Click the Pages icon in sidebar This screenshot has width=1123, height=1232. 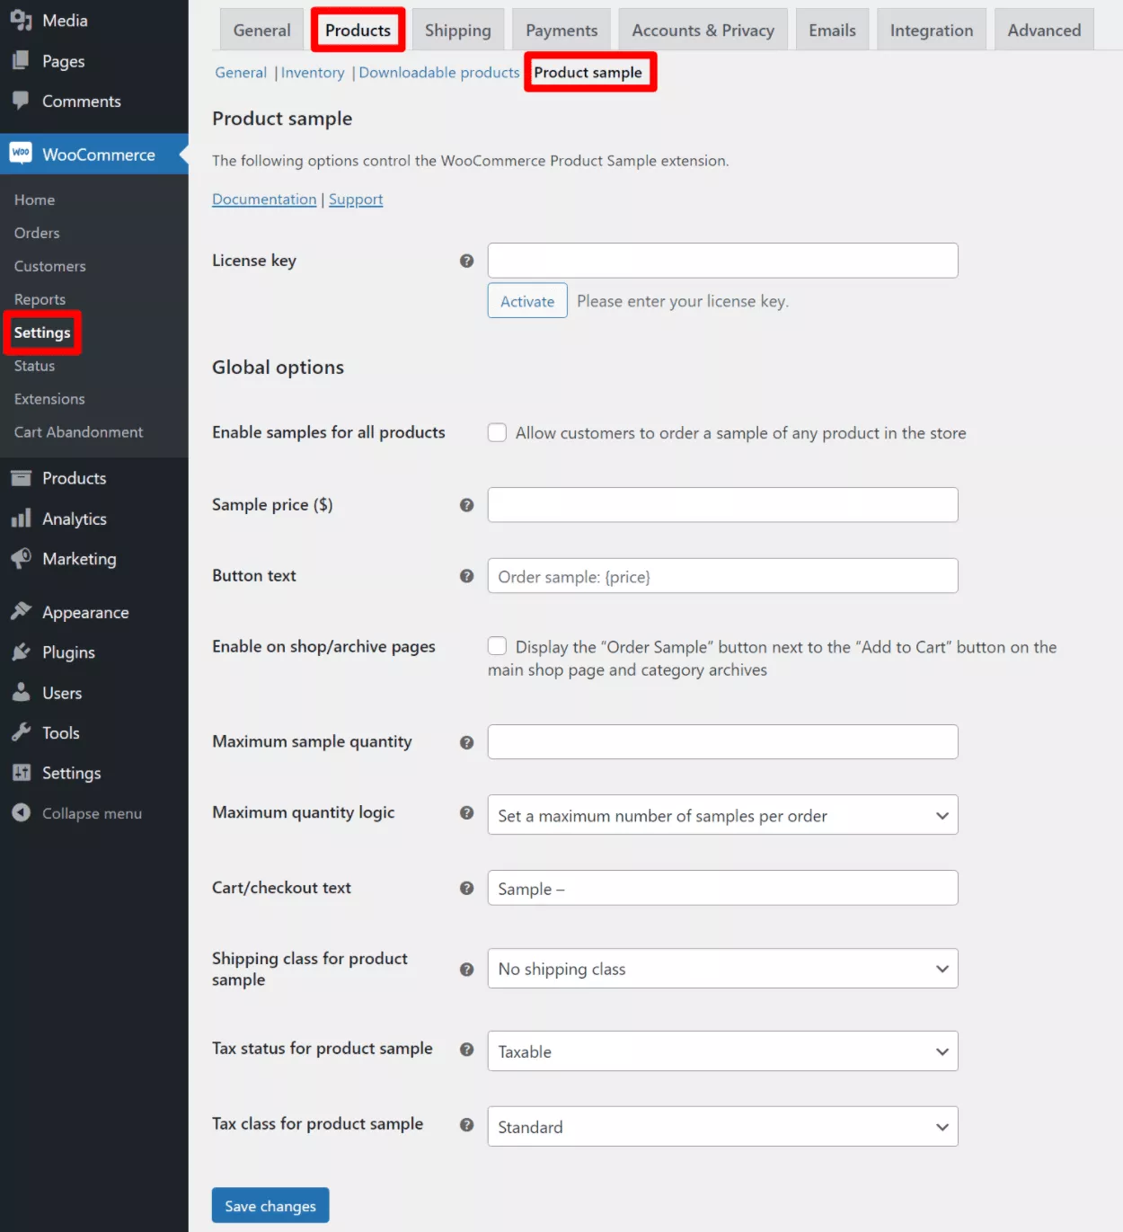21,61
